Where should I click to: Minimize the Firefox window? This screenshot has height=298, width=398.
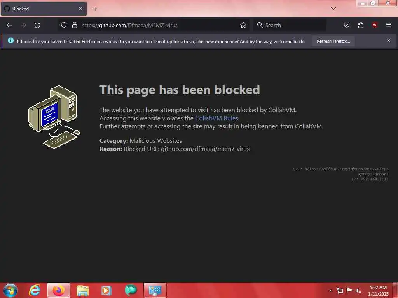pos(363,3)
